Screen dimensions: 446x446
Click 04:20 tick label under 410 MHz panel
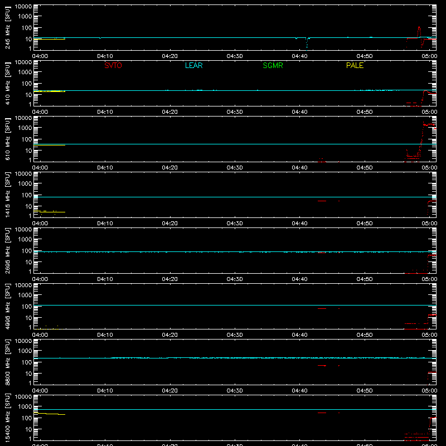170,112
